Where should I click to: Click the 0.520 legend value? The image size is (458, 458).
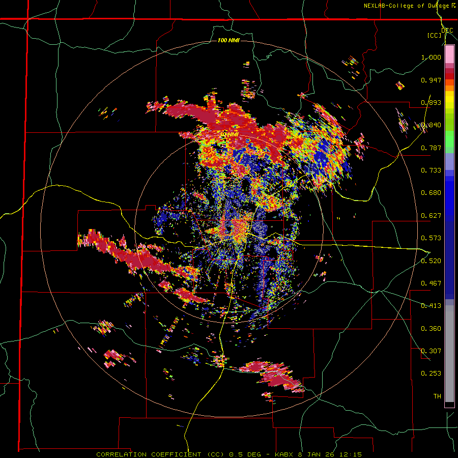click(431, 261)
